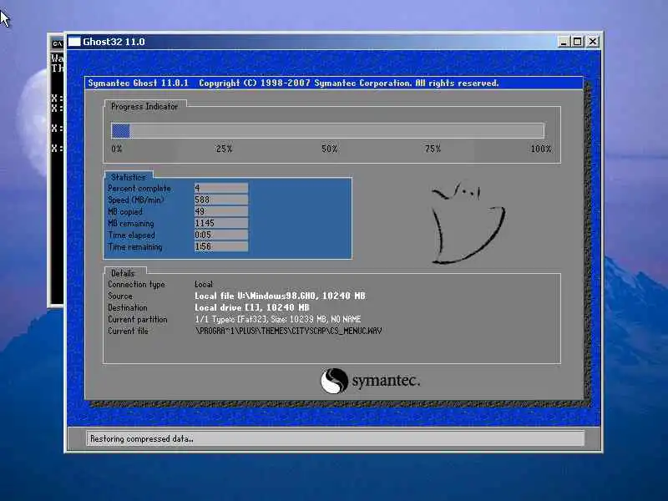Click the Destination Local drive [1] entry

(252, 307)
